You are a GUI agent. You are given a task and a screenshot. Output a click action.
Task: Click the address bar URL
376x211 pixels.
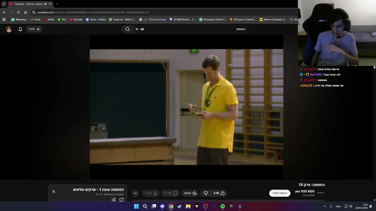[93, 12]
